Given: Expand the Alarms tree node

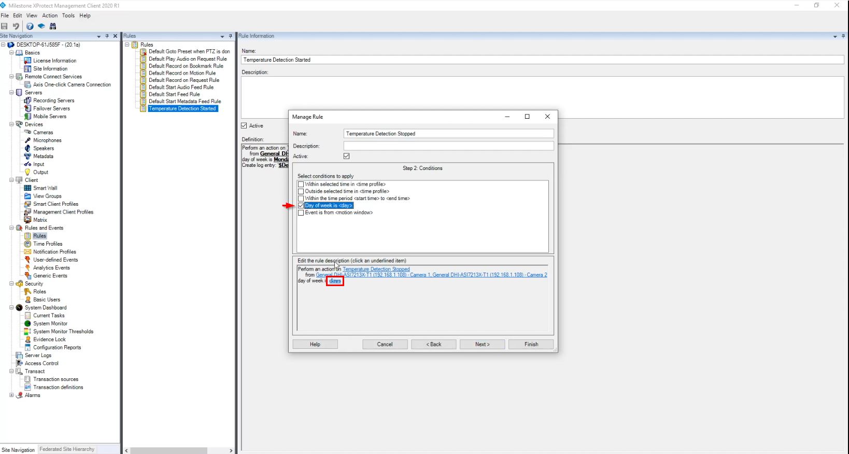Looking at the screenshot, I should click(x=11, y=395).
